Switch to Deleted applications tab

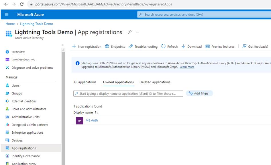pos(155,82)
